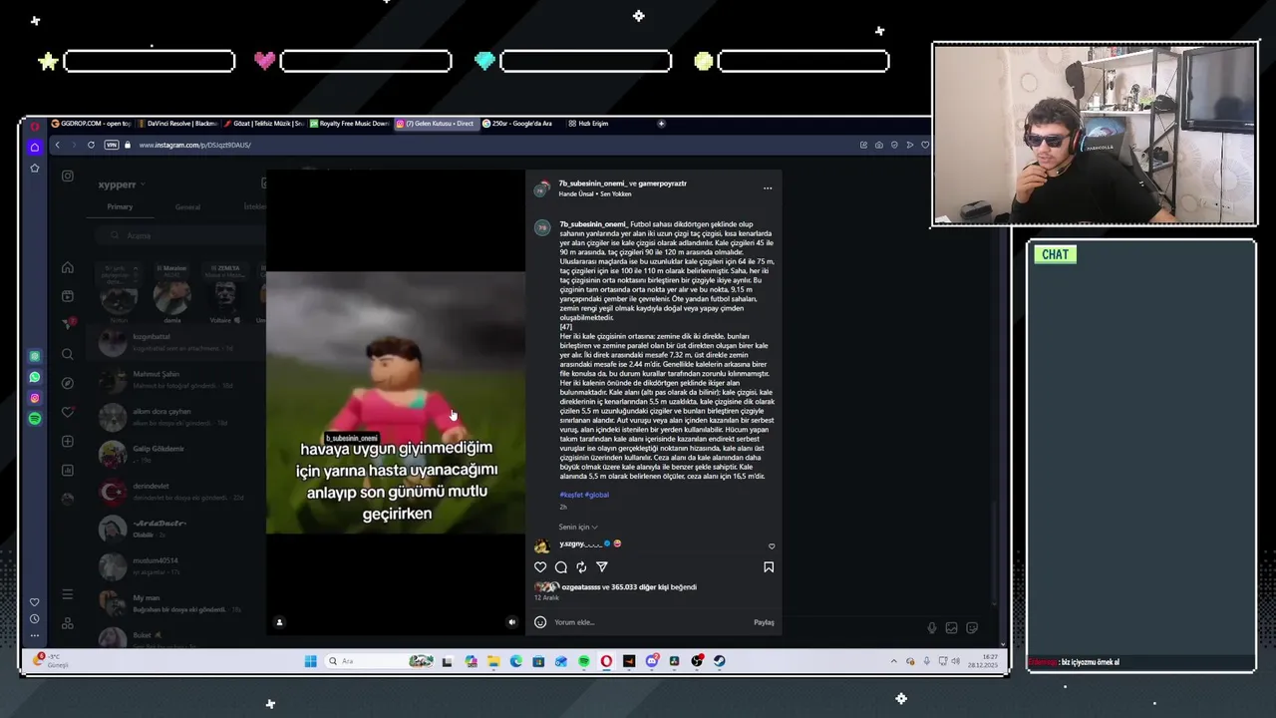Open WhatsApp in the Opera sidebar
1276x718 pixels.
35,377
